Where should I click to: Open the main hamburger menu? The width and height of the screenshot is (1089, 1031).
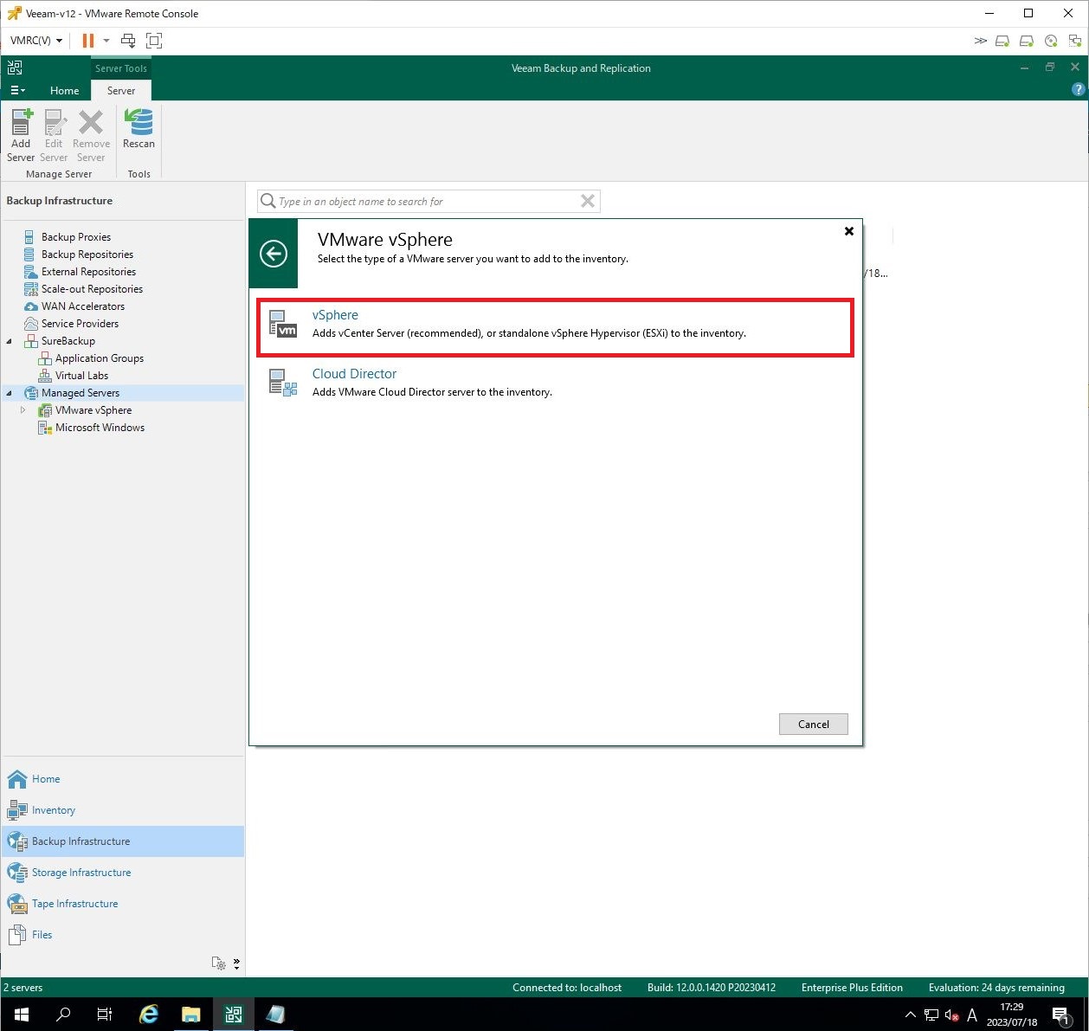17,91
